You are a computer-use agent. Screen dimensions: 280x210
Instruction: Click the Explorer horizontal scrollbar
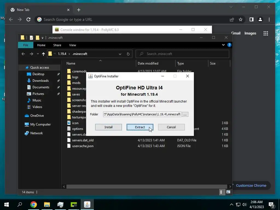click(x=147, y=186)
